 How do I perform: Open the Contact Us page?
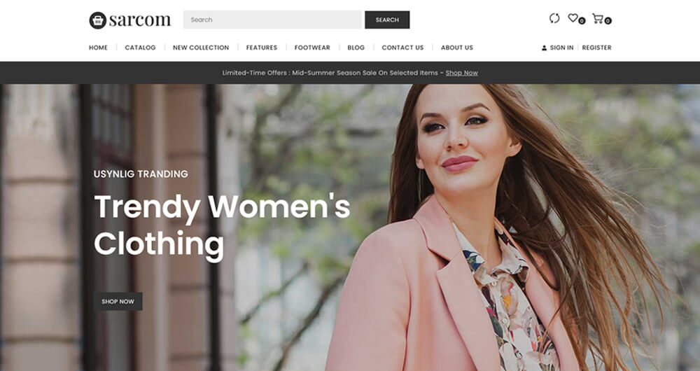coord(402,48)
